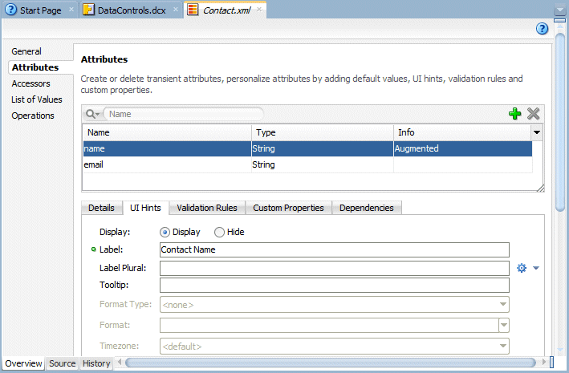The image size is (569, 373).
Task: Click the Label Plural input field
Action: pyautogui.click(x=334, y=268)
